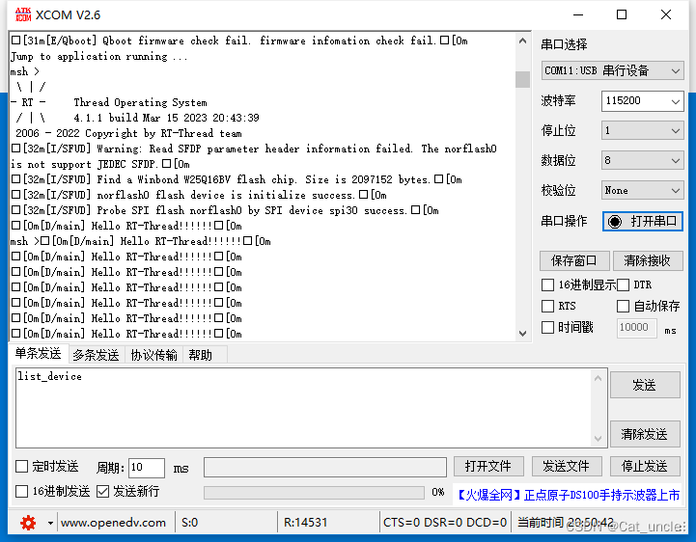Enable 时间戳 timestamp checkbox
696x542 pixels.
pos(547,327)
